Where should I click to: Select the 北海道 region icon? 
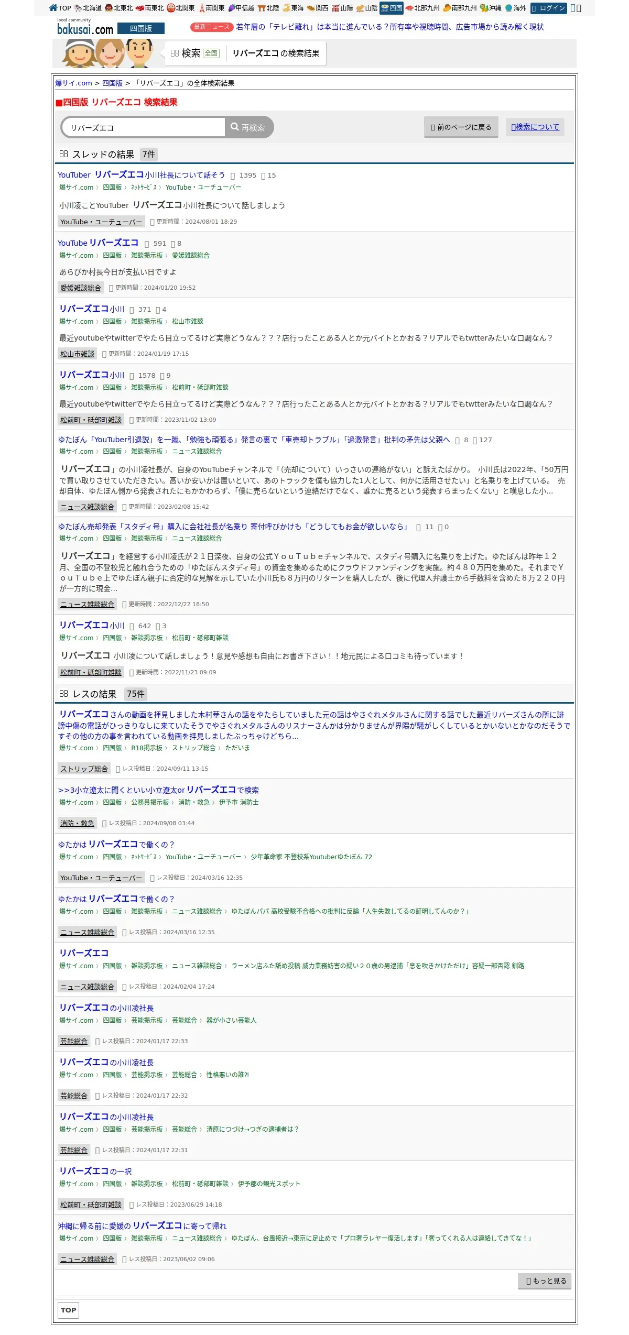88,8
